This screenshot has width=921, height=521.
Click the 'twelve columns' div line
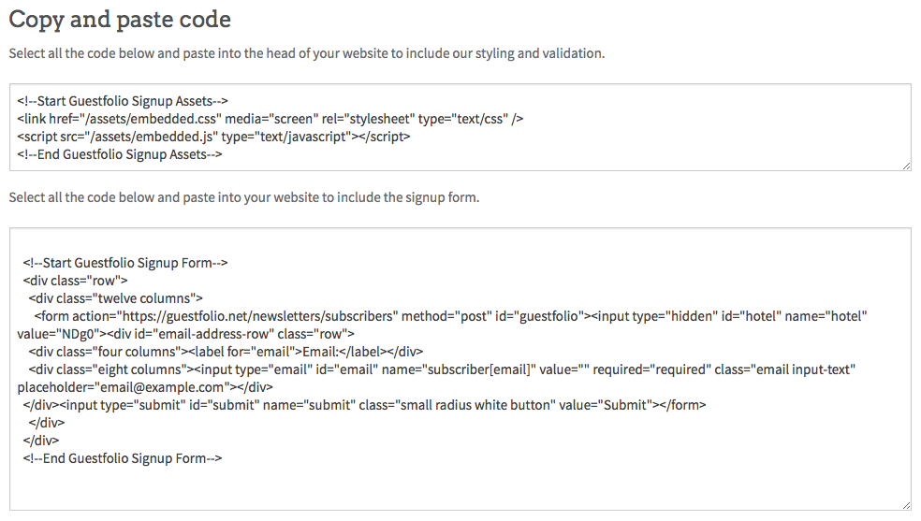115,298
